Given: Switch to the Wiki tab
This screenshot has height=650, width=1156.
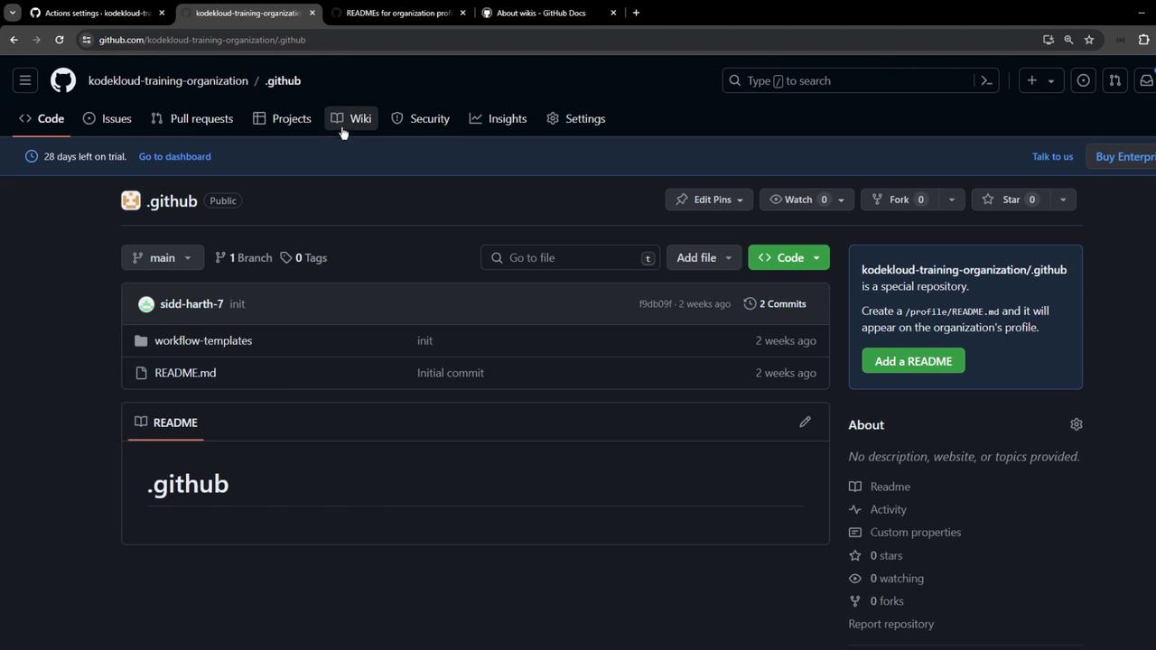Looking at the screenshot, I should 351,118.
